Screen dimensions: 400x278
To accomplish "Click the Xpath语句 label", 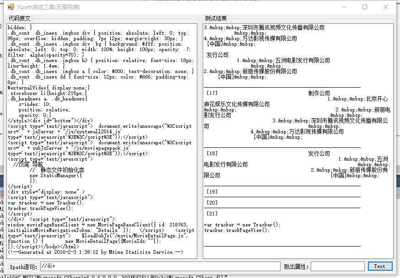I will [23, 267].
